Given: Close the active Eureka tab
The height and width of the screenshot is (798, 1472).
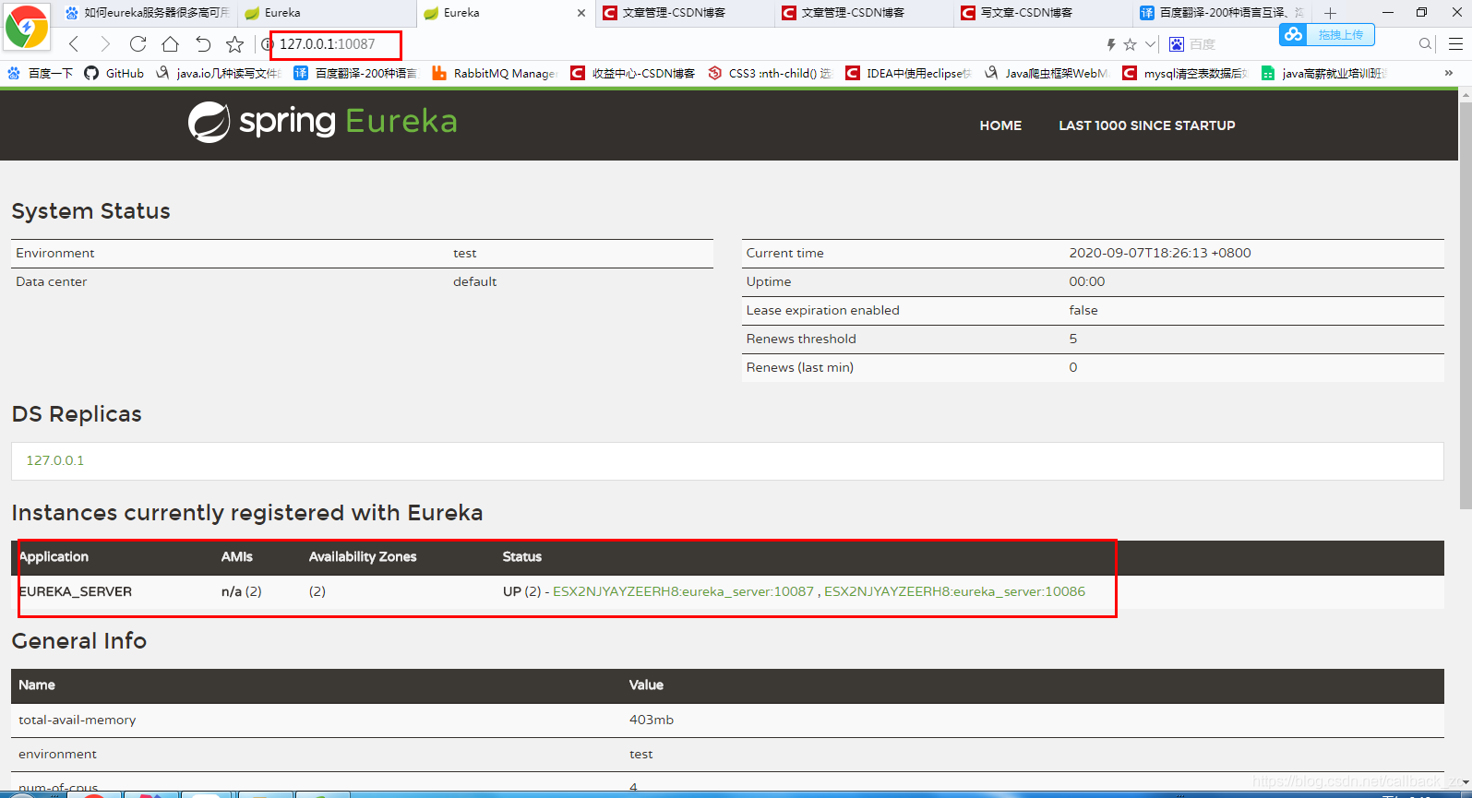Looking at the screenshot, I should [x=580, y=13].
